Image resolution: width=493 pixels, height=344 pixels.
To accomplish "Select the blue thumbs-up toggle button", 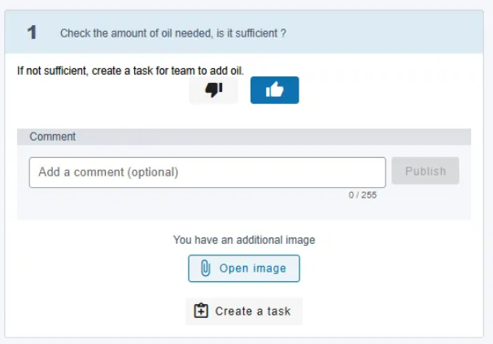I will pyautogui.click(x=275, y=90).
